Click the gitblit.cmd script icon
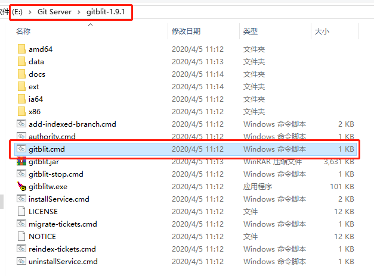Screen dimensions: 374x276 click(x=21, y=149)
